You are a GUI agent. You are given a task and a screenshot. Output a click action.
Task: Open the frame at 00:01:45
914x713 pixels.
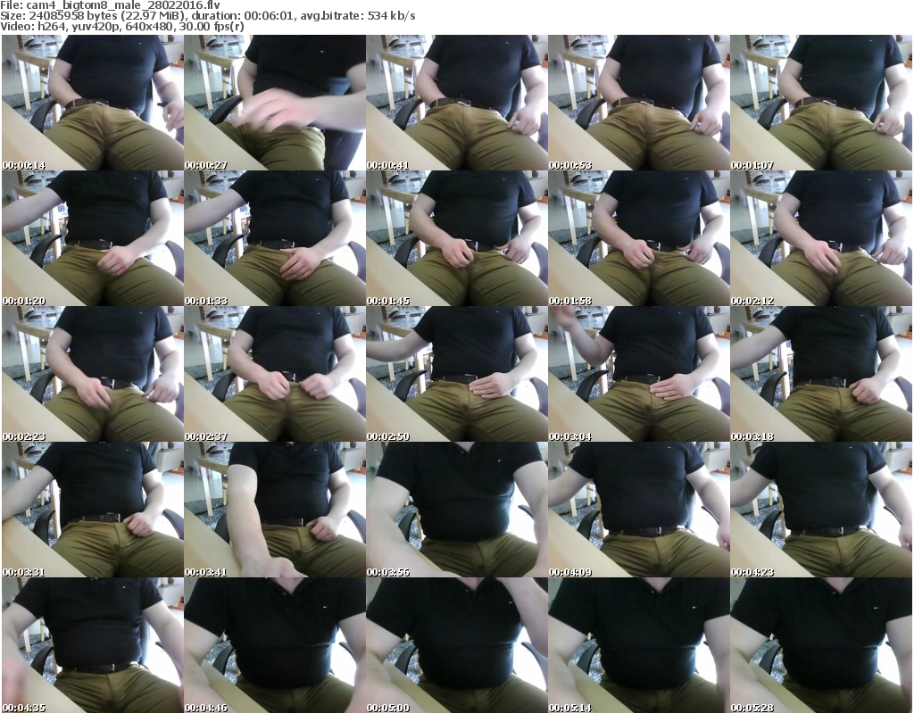coord(457,238)
